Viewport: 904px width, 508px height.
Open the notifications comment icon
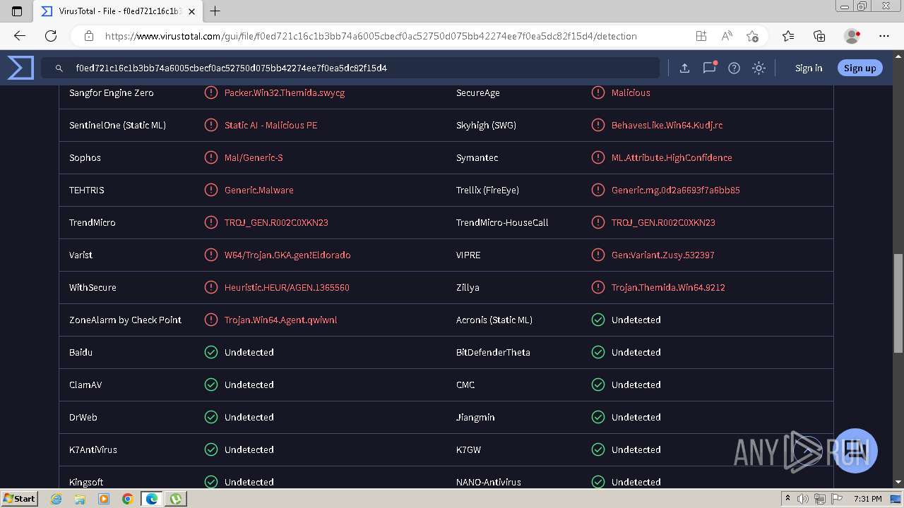click(710, 68)
